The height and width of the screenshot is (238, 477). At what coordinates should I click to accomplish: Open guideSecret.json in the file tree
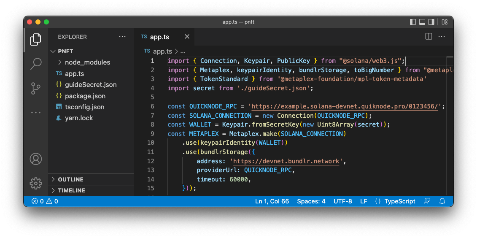[x=91, y=84]
